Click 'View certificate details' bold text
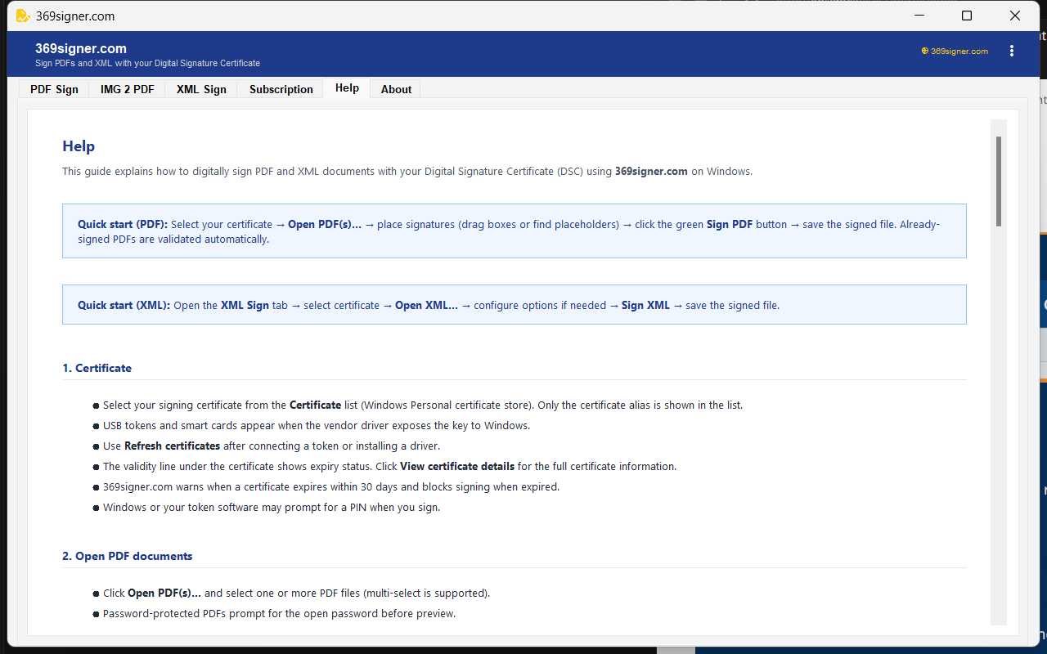The image size is (1047, 654). click(x=457, y=467)
